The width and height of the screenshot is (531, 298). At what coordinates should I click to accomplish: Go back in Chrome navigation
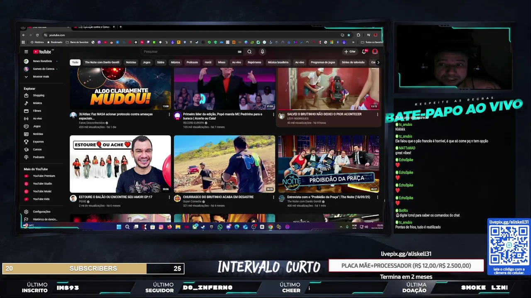[24, 35]
